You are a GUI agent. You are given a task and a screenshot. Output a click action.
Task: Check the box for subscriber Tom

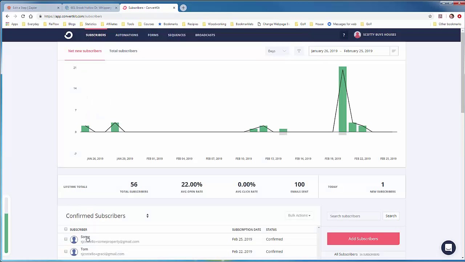(x=66, y=251)
